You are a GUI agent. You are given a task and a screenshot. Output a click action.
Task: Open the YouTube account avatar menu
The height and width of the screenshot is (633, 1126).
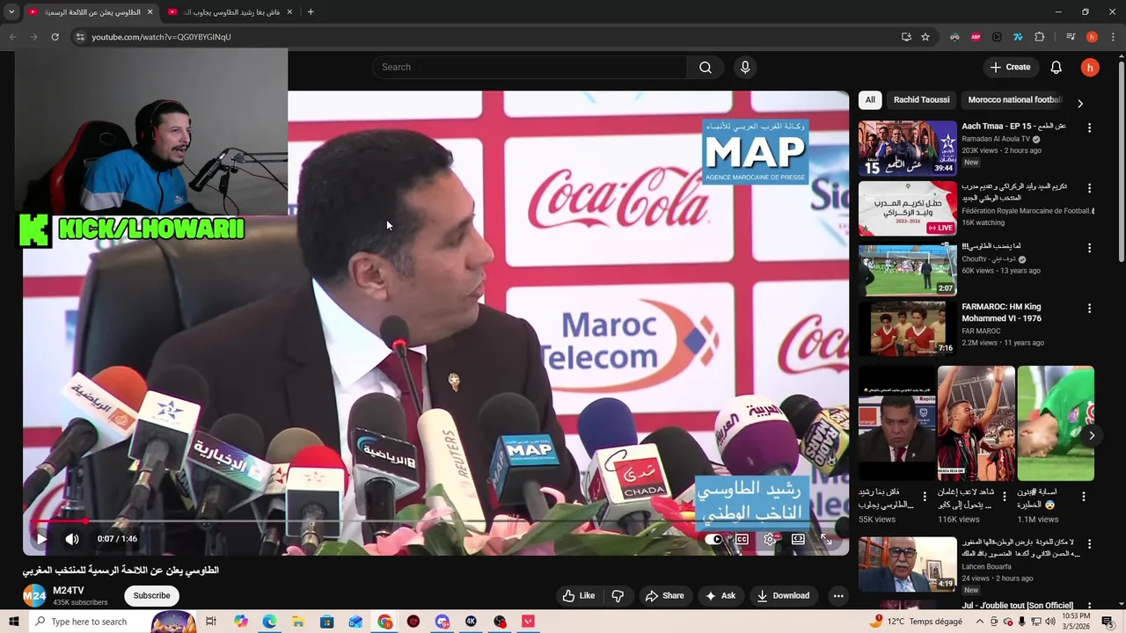click(1090, 67)
